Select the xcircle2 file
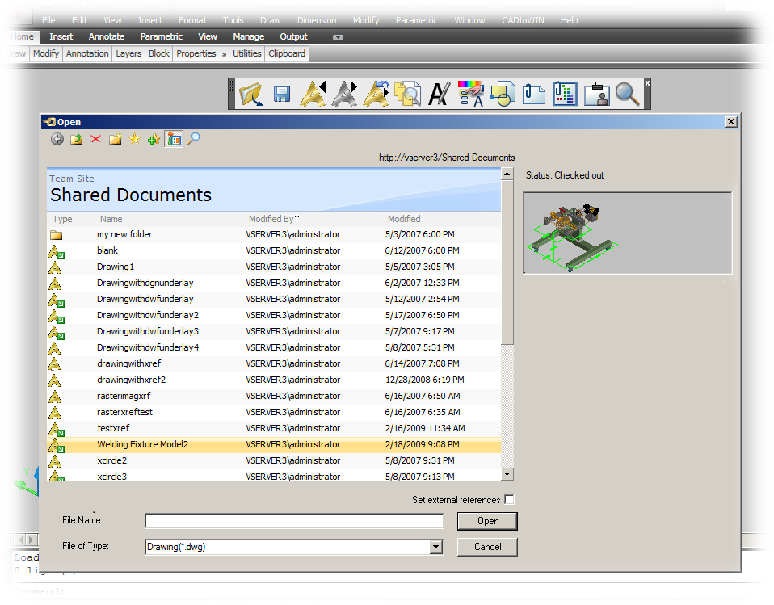Image resolution: width=774 pixels, height=605 pixels. tap(274, 460)
